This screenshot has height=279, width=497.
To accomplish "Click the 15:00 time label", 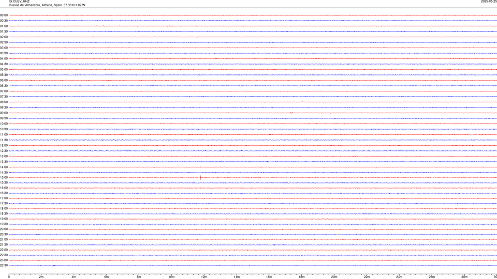I will tap(4, 177).
